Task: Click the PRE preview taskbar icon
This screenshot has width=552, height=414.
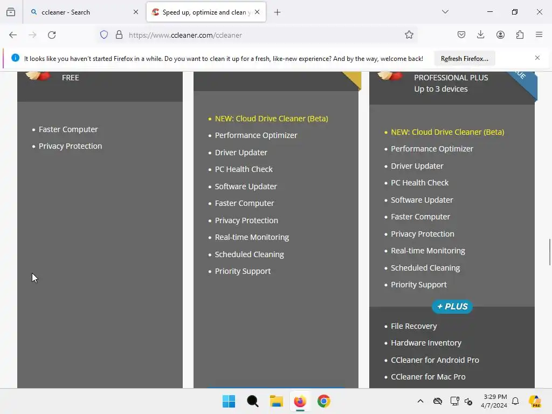Action: point(535,401)
